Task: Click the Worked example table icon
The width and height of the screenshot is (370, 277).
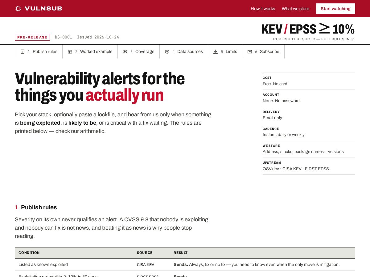Action: click(70, 52)
